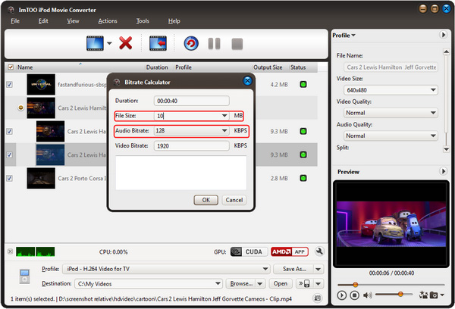This screenshot has width=455, height=309.
Task: Open settings with the wrench icon
Action: click(x=319, y=251)
